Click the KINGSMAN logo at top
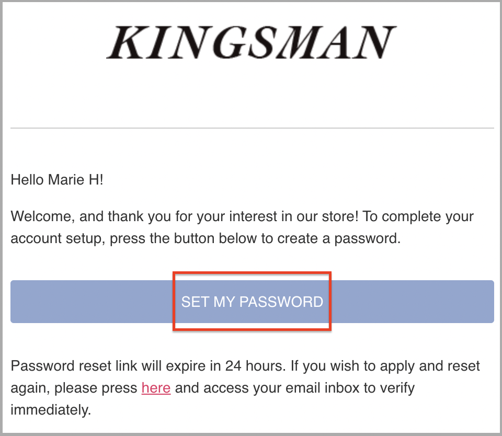The width and height of the screenshot is (502, 436). [x=252, y=42]
